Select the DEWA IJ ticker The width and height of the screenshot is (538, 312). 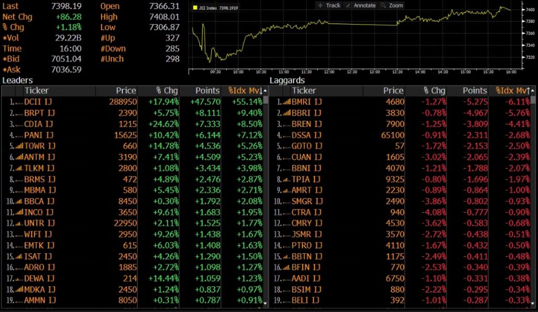tap(39, 279)
